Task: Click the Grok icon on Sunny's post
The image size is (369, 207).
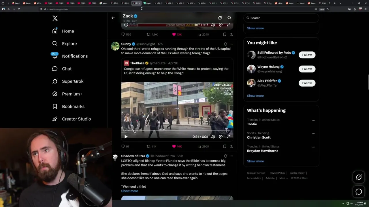Action: click(x=225, y=44)
